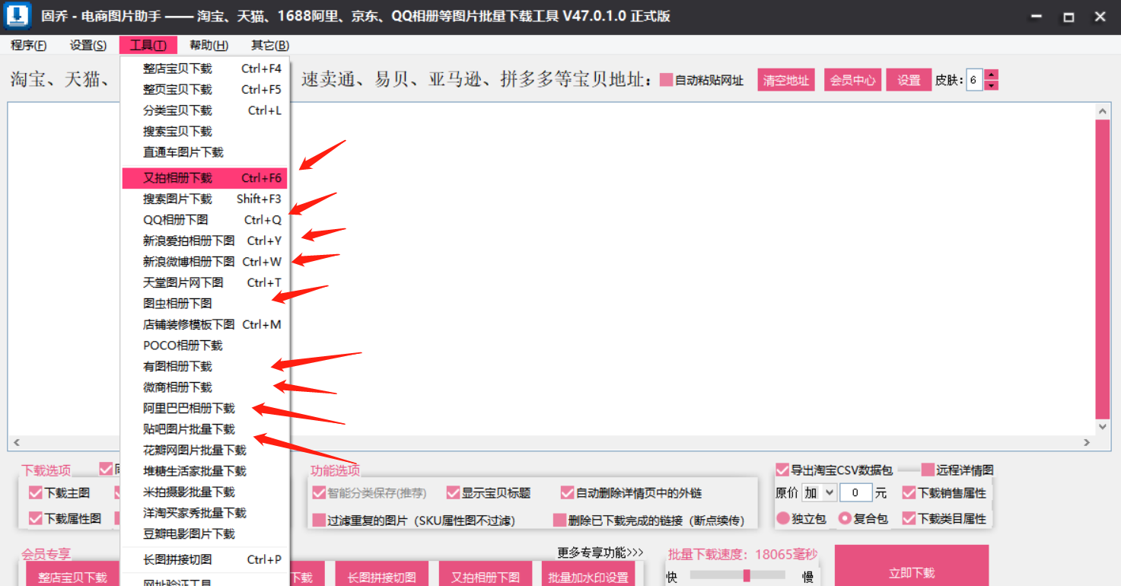Enable 删除已下载完成的链接 checkbox
The height and width of the screenshot is (586, 1121).
(x=560, y=521)
